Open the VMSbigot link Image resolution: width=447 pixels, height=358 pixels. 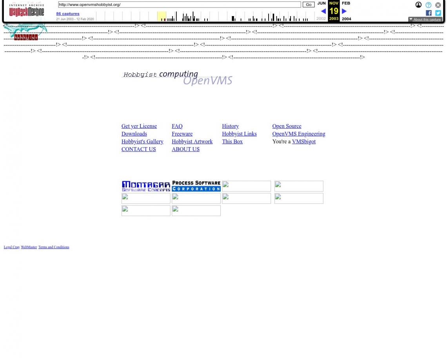pyautogui.click(x=303, y=142)
